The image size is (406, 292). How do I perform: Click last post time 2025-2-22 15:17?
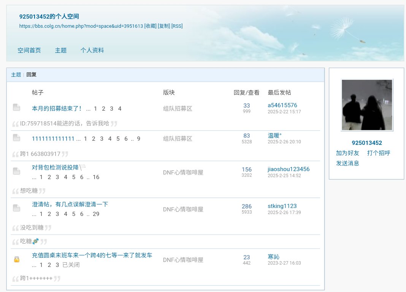coord(284,111)
